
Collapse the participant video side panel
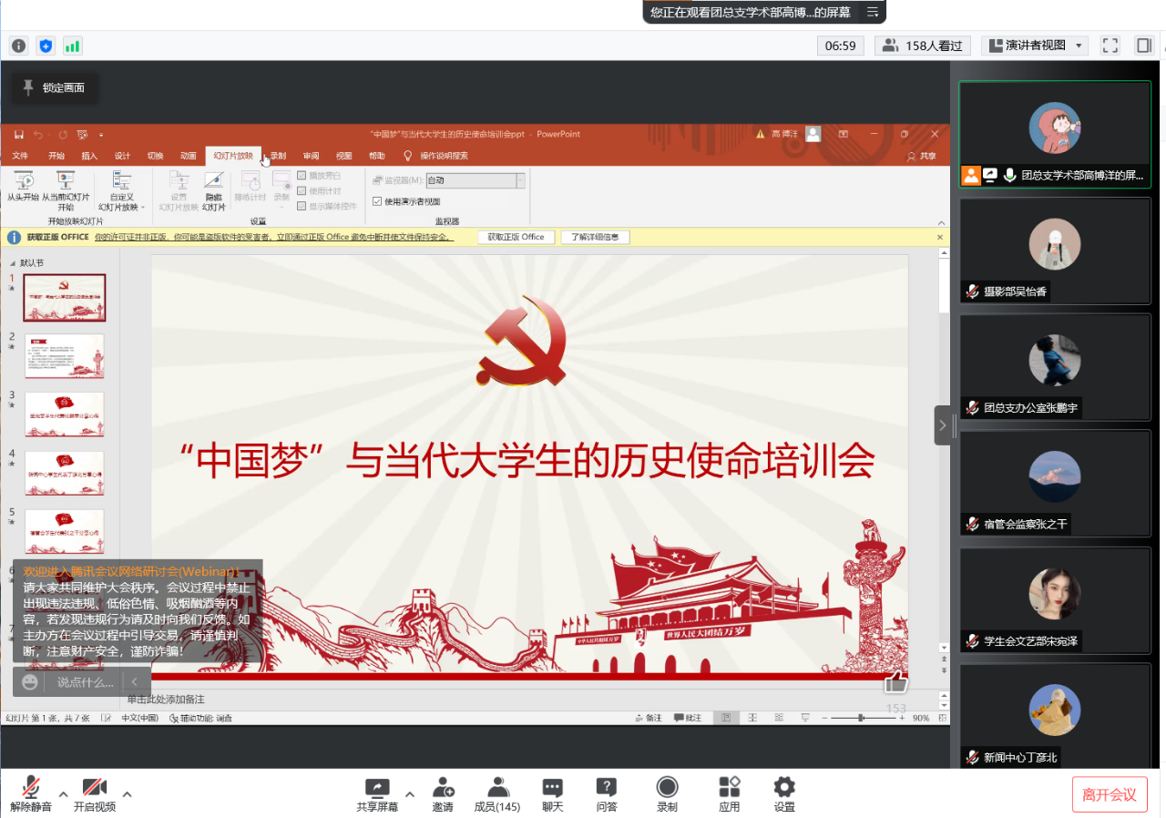(x=943, y=424)
